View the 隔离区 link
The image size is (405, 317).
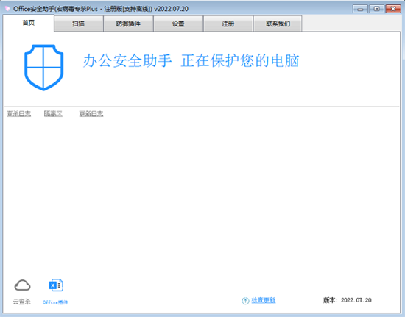tap(53, 113)
